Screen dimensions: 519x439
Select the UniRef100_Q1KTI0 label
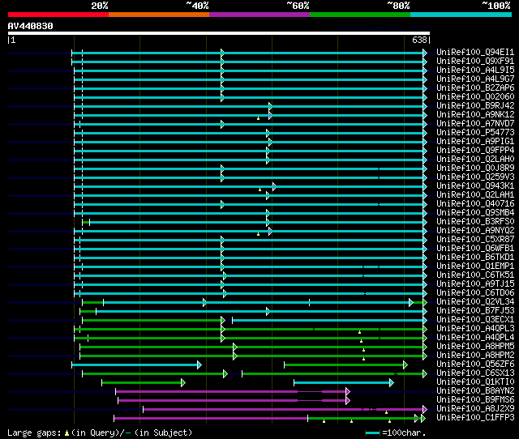(x=475, y=382)
